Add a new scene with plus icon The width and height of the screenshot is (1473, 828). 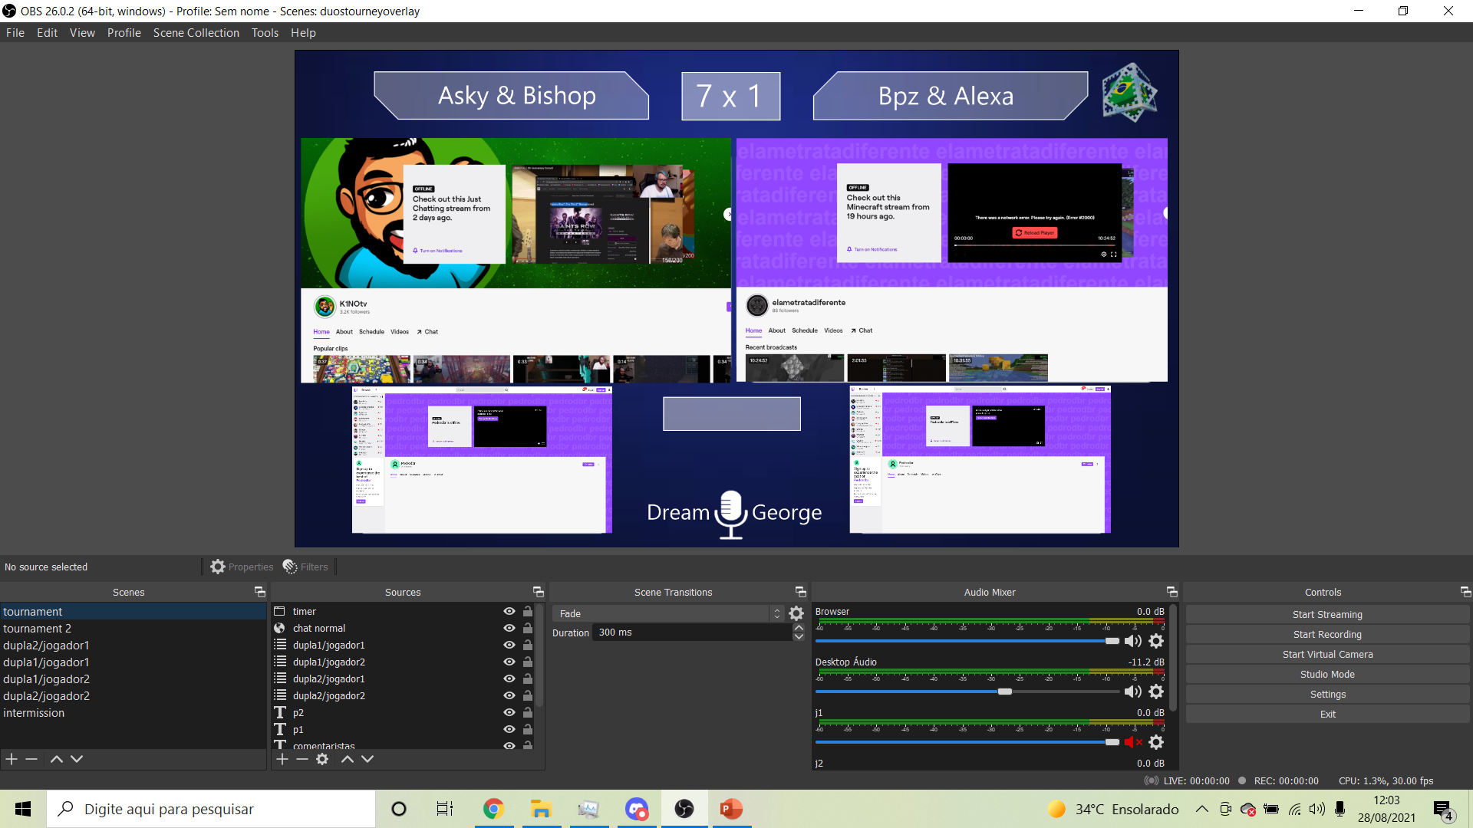tap(12, 759)
